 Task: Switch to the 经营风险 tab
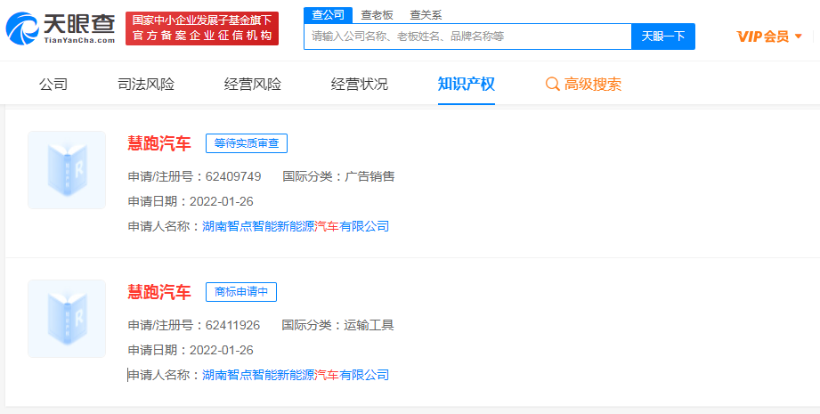coord(253,85)
